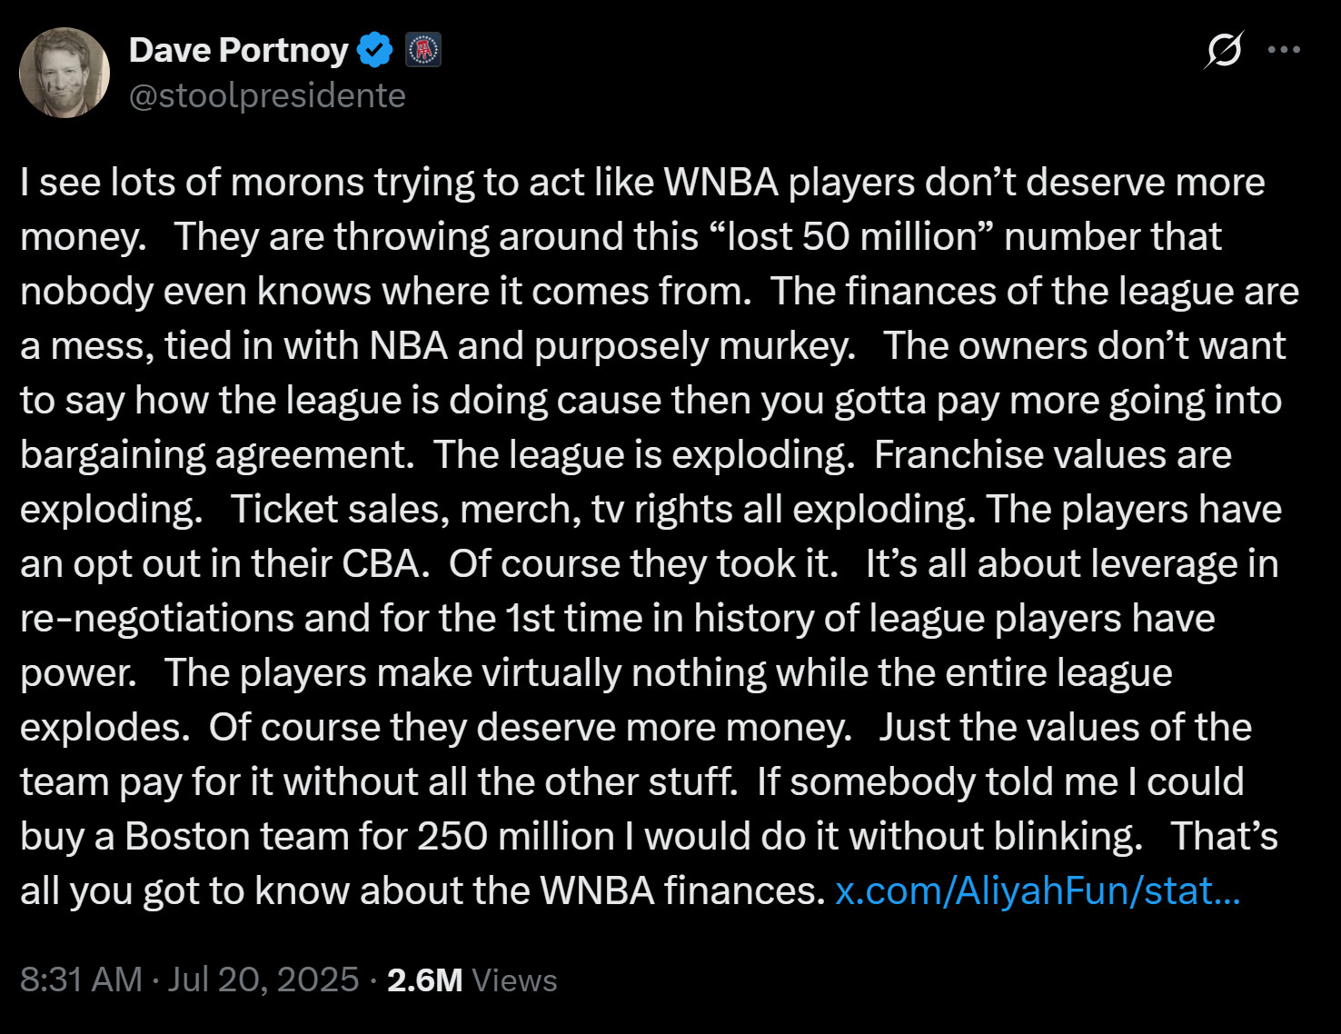Click the quoted "lost 50 million" phrase
The image size is (1341, 1034).
(x=849, y=237)
